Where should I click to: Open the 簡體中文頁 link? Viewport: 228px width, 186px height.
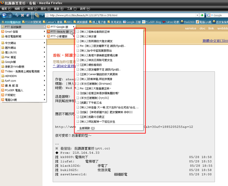(x=215, y=41)
